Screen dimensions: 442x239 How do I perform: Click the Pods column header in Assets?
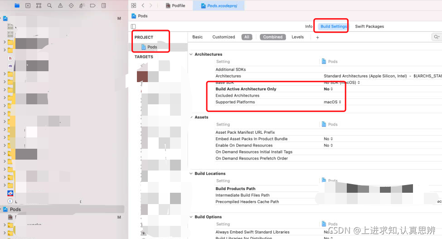pos(330,124)
